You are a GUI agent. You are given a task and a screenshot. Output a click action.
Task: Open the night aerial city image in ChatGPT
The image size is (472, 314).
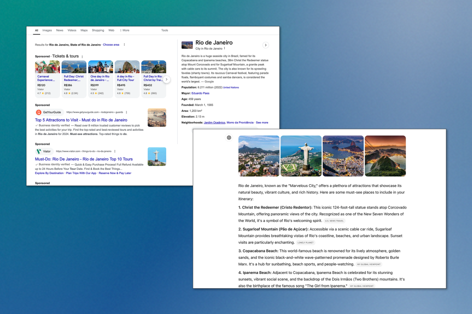(x=343, y=156)
